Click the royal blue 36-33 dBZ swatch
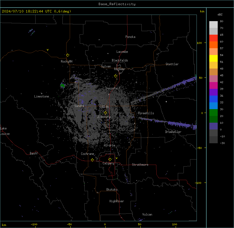The height and width of the screenshot is (228, 234). [213, 99]
